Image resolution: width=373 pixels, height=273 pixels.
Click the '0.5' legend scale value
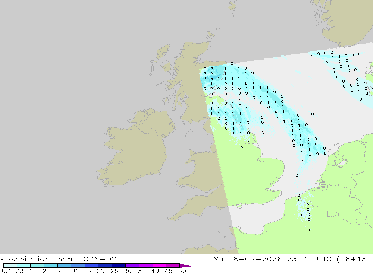(x=20, y=271)
